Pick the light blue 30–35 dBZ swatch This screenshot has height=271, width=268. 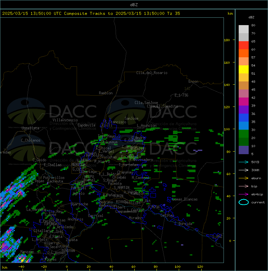[244, 126]
